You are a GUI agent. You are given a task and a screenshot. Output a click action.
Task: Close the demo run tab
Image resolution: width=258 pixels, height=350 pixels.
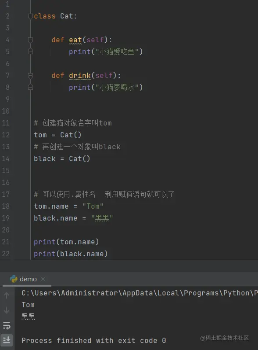pos(43,279)
